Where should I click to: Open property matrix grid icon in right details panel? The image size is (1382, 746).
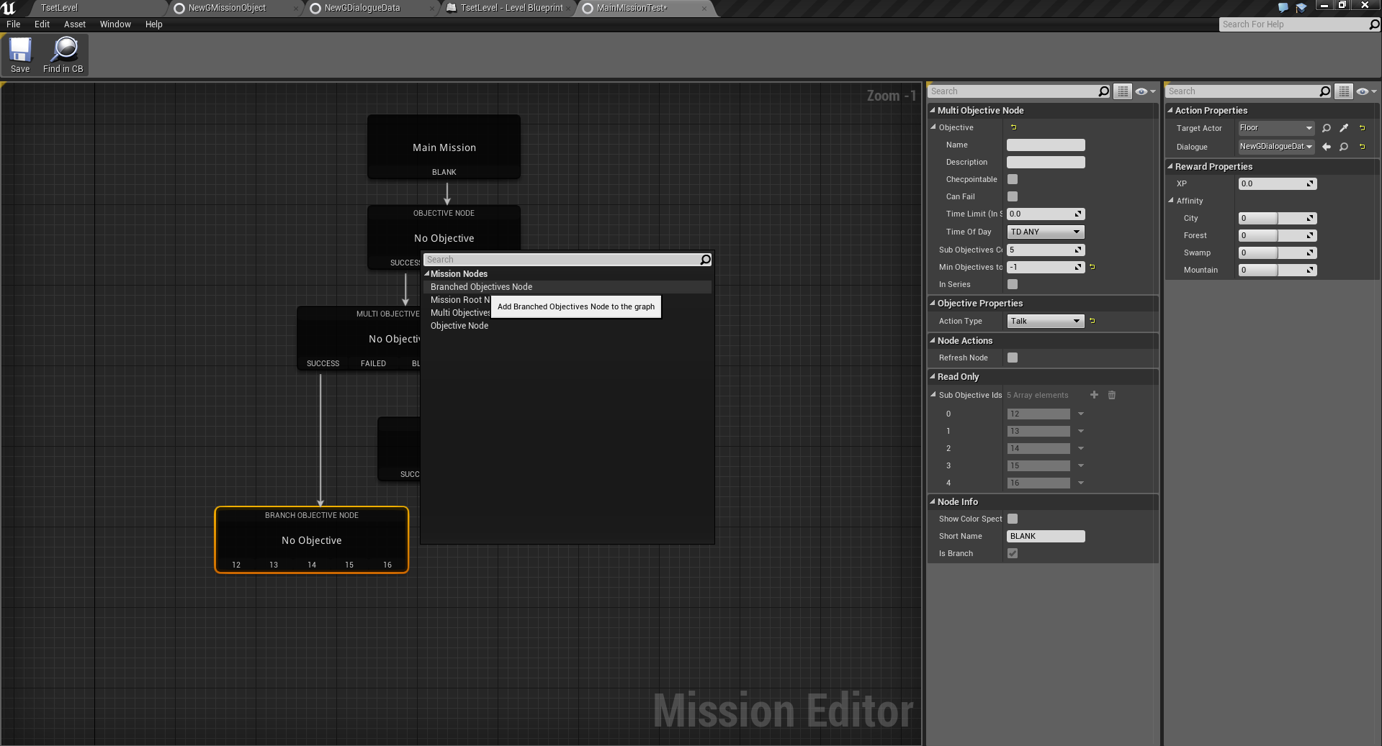[1344, 91]
